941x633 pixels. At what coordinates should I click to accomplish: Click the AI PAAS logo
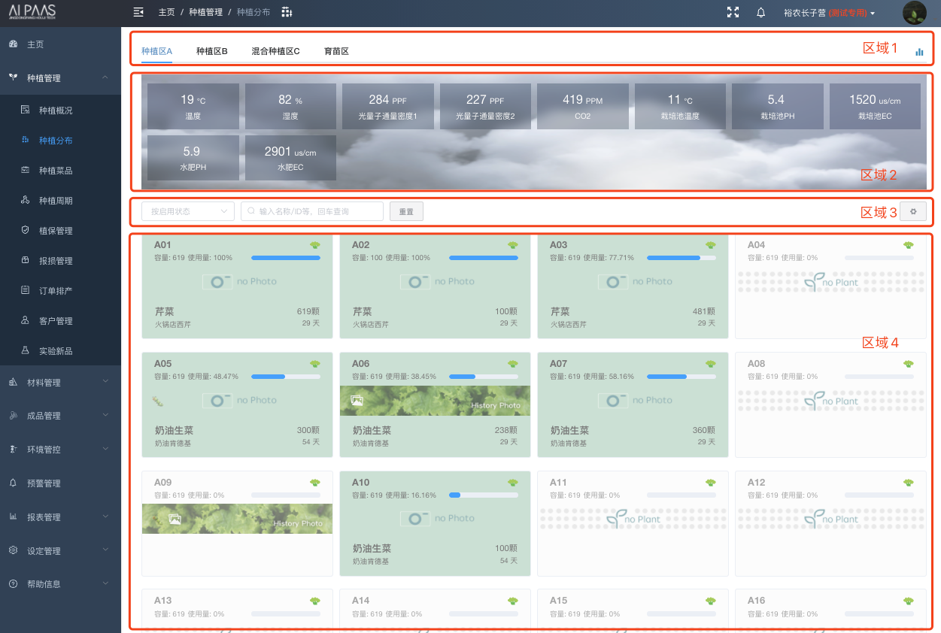coord(32,13)
